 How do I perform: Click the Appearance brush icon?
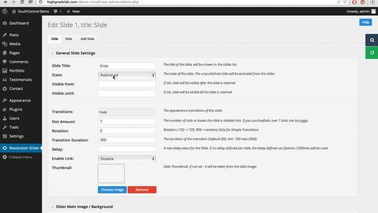5,100
